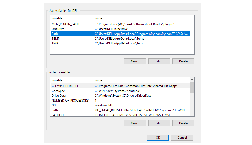Click system variables scroll down arrow
The height and width of the screenshot is (145, 252).
[x=192, y=114]
